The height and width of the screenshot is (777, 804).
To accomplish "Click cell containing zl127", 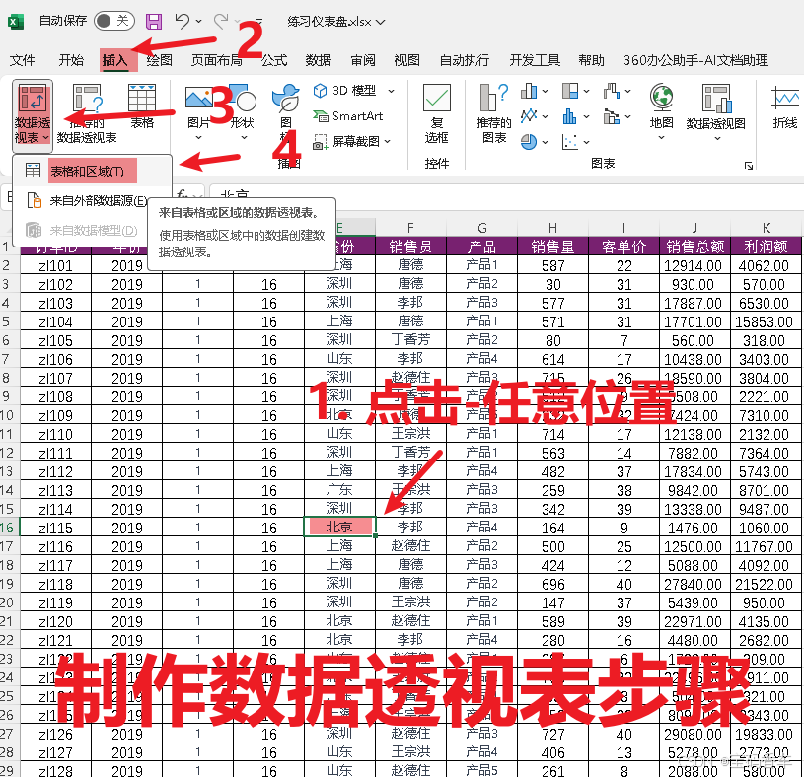I will [55, 753].
